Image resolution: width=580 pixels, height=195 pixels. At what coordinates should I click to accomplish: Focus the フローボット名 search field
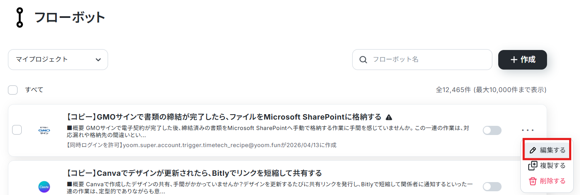[422, 60]
